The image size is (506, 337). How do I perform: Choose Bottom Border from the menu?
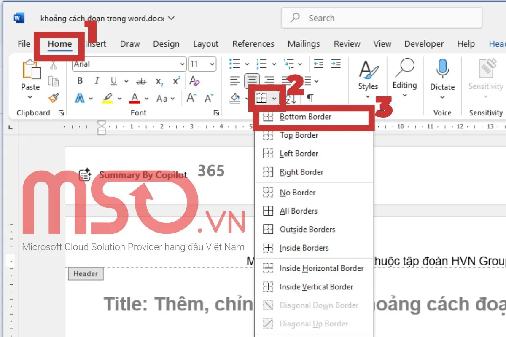click(x=305, y=117)
